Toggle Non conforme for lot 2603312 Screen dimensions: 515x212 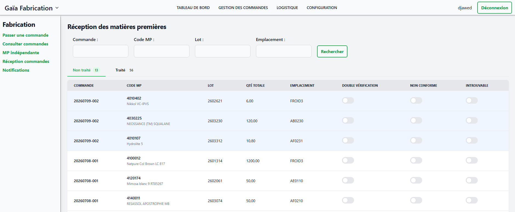416,140
